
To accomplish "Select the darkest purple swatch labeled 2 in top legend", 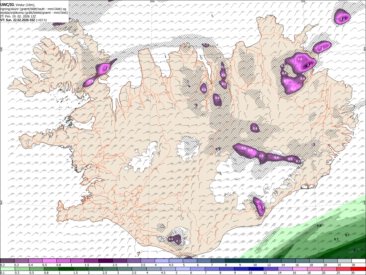I will [106, 261].
